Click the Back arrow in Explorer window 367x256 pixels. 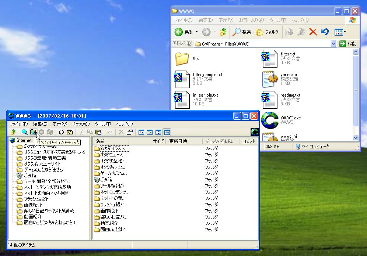point(179,32)
